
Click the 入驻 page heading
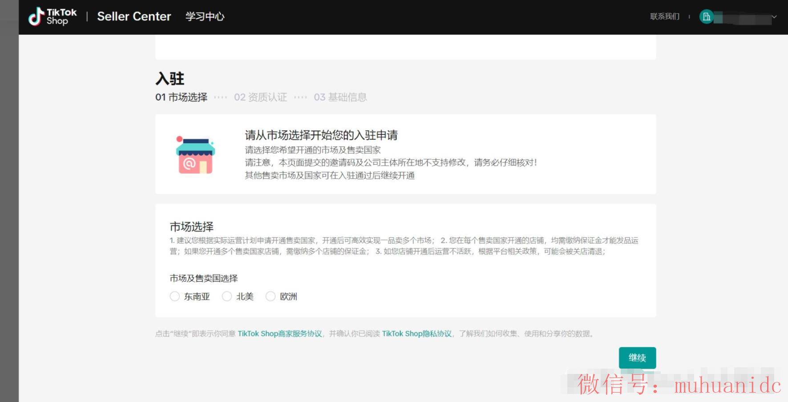click(170, 79)
